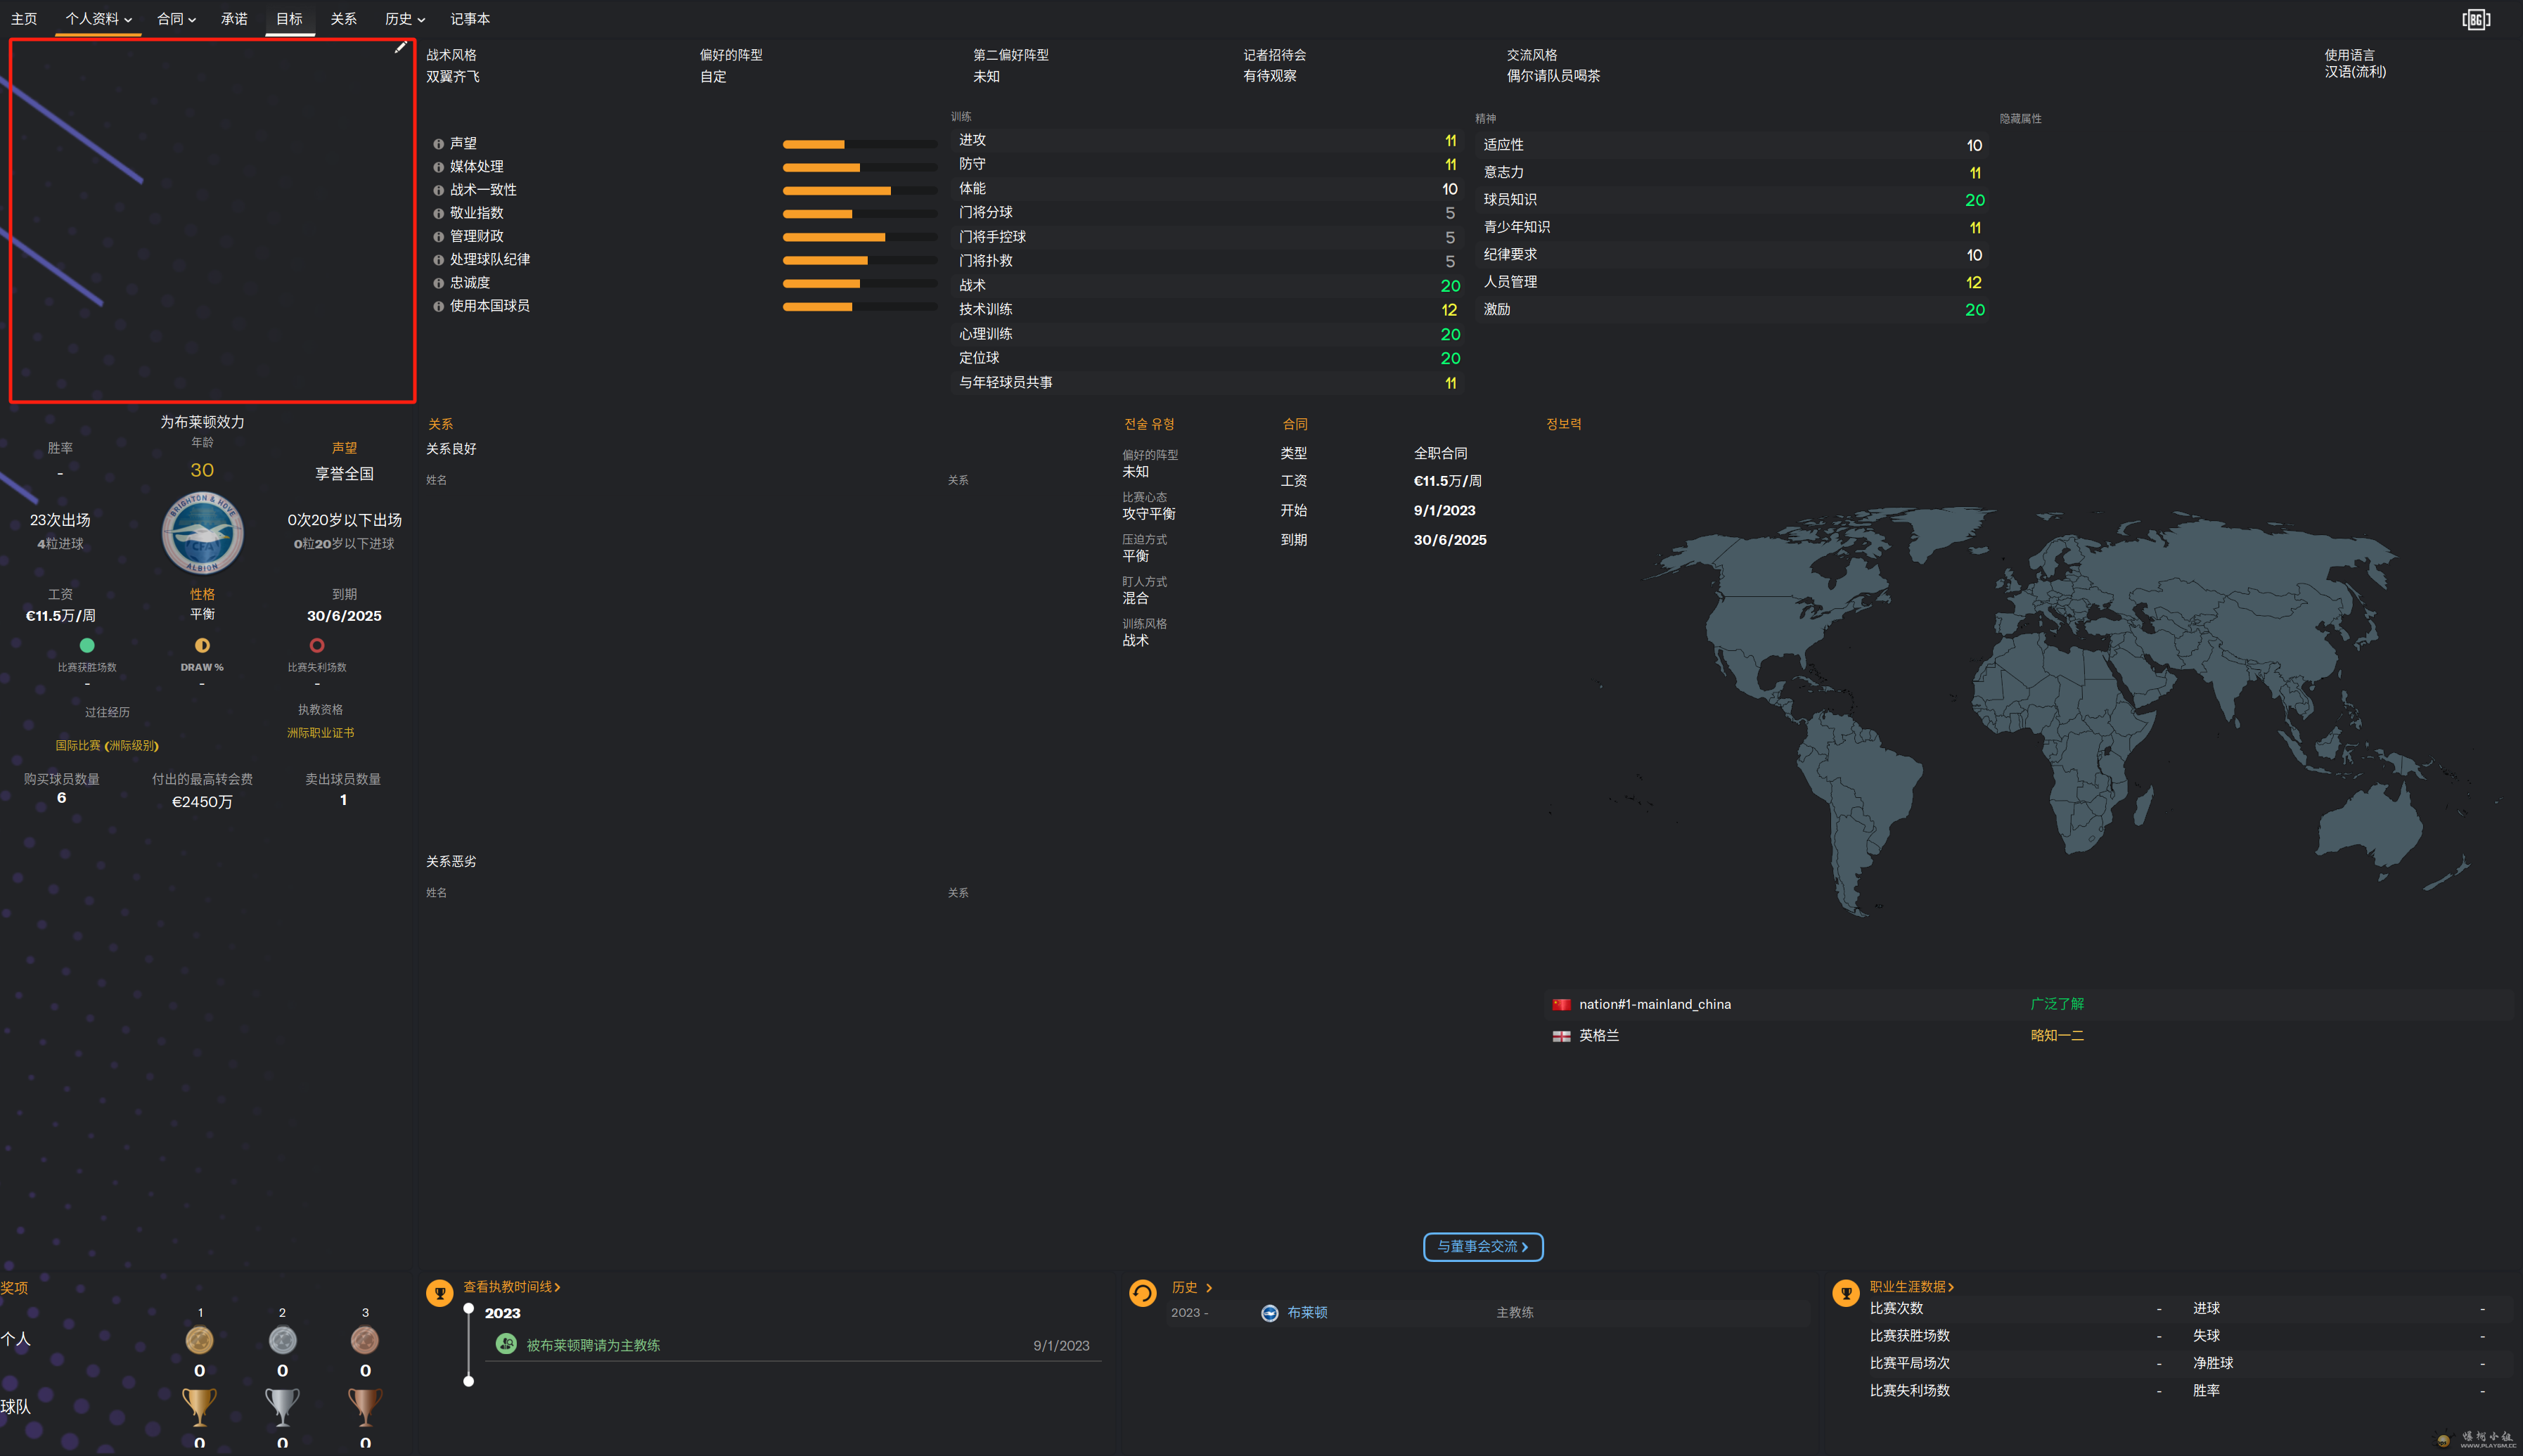The height and width of the screenshot is (1456, 2523).
Task: Open info icon beside 战术一致性
Action: coord(438,190)
